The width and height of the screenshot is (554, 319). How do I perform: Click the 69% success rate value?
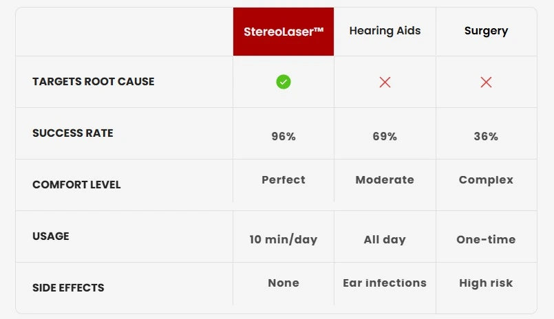[x=385, y=136]
